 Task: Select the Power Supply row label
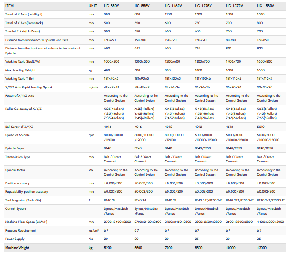15,239
